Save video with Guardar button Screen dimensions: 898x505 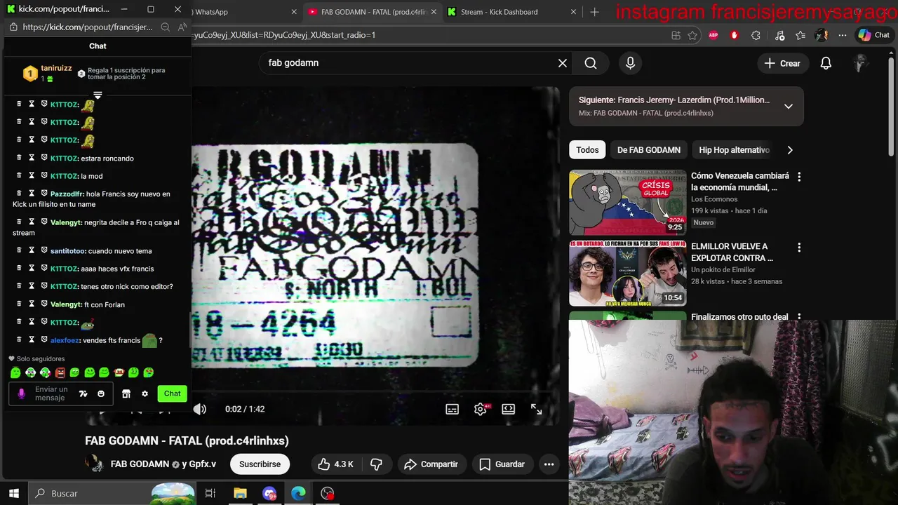click(502, 464)
